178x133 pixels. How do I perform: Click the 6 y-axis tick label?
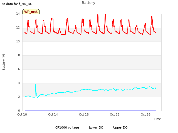19,69
